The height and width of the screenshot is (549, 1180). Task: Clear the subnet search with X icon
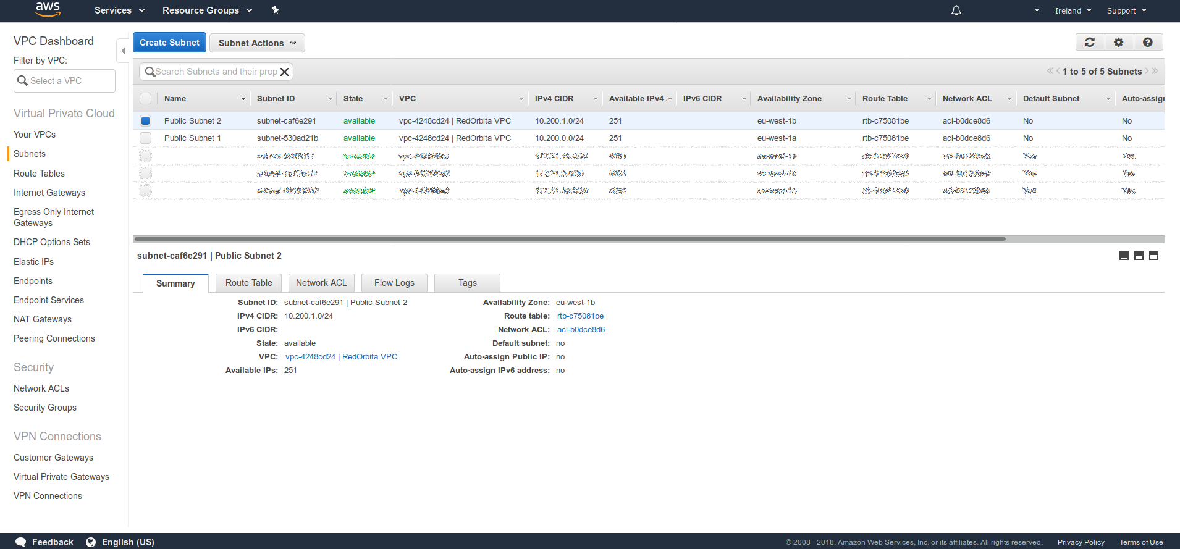pyautogui.click(x=284, y=72)
